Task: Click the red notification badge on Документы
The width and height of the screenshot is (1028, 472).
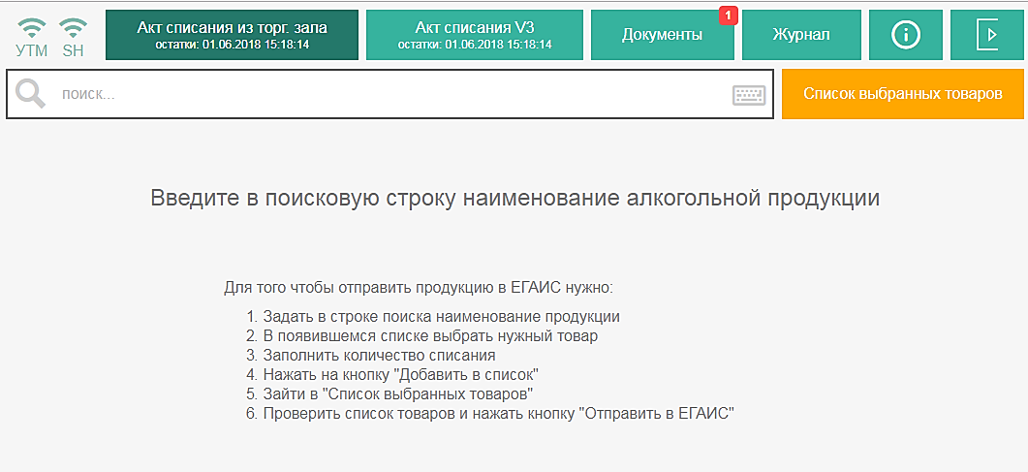Action: 729,16
